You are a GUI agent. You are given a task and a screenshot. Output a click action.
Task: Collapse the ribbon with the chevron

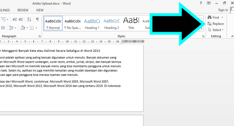point(232,36)
